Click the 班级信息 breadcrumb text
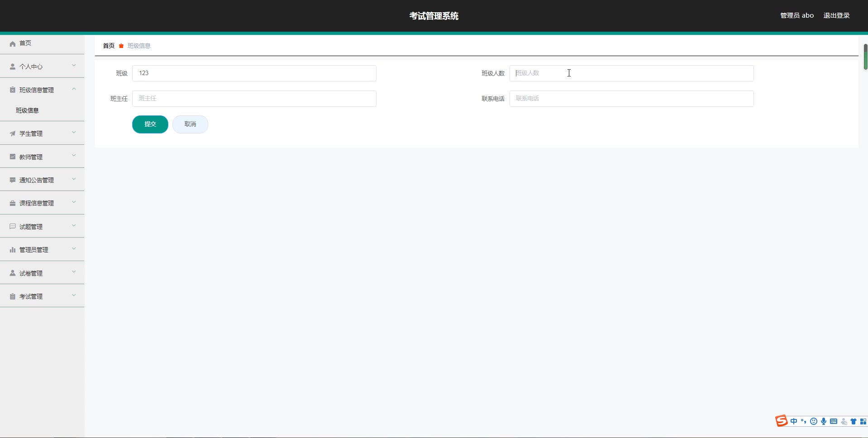868x438 pixels. (x=139, y=46)
